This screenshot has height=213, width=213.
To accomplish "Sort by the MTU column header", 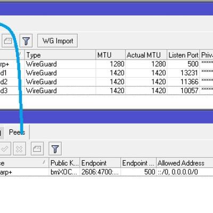I will pyautogui.click(x=110, y=55).
